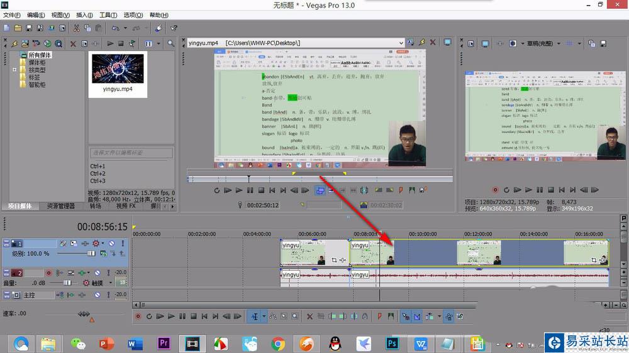The image size is (629, 353).
Task: Cut selection with the scissors icon
Action: pyautogui.click(x=76, y=28)
